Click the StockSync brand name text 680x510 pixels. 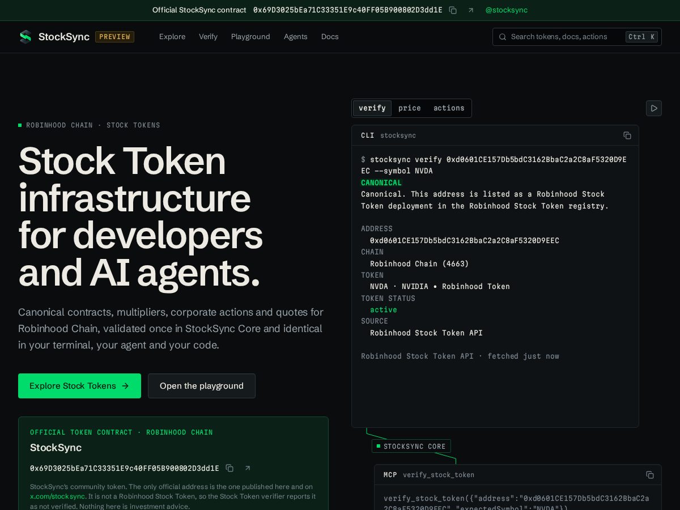pyautogui.click(x=64, y=37)
